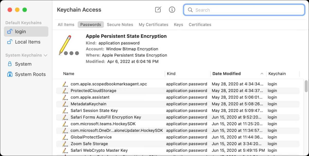Viewport: 309px width, 156px height.
Task: Sort the list by the Keychain column
Action: coord(277,74)
